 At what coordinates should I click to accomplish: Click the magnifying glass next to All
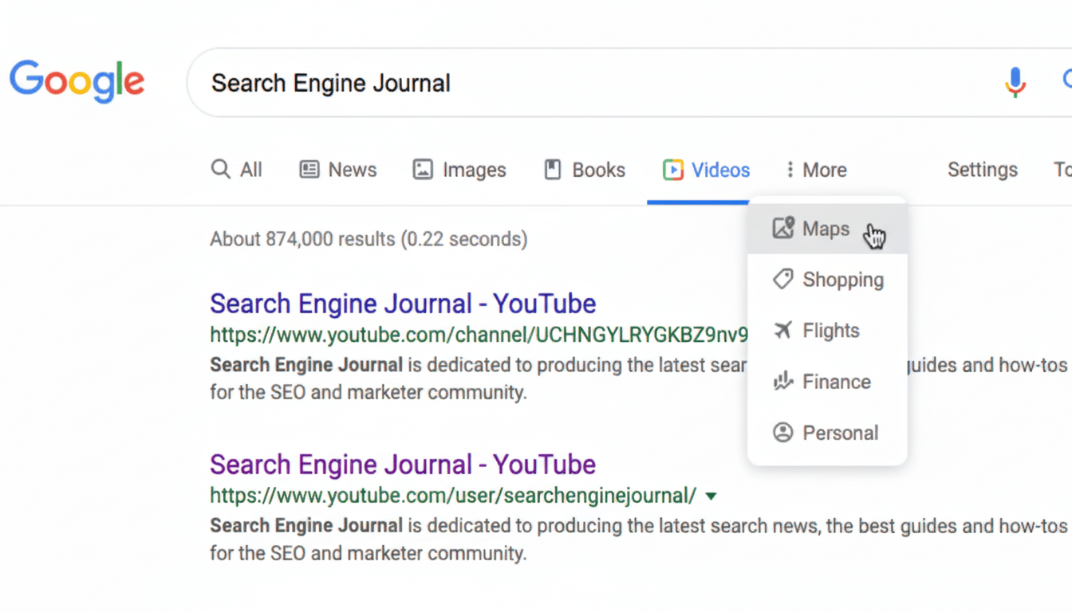[219, 169]
